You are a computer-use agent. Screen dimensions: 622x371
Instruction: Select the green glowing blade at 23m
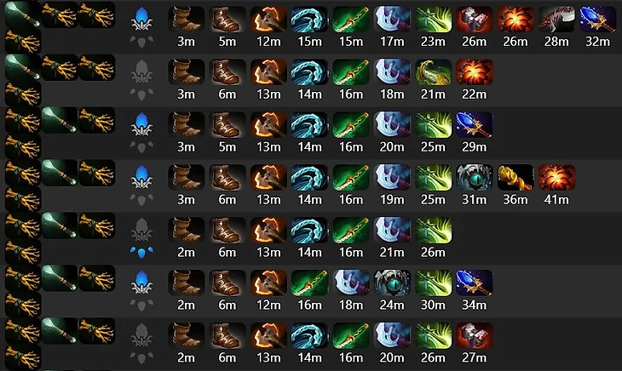pyautogui.click(x=433, y=19)
